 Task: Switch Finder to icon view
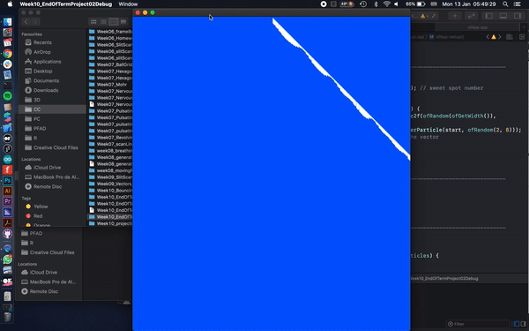coord(93,21)
